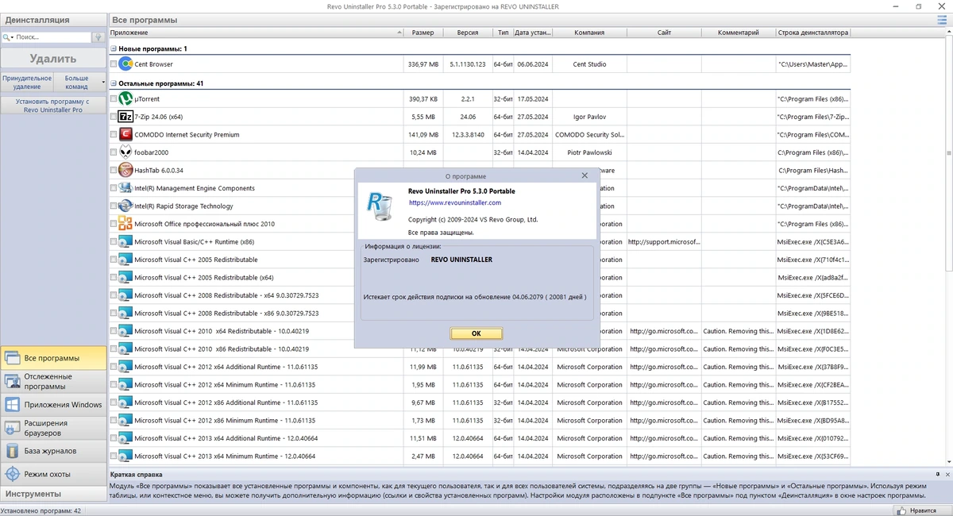Click 'Установить программу с Revo Uninstaller Pro'

tap(53, 106)
